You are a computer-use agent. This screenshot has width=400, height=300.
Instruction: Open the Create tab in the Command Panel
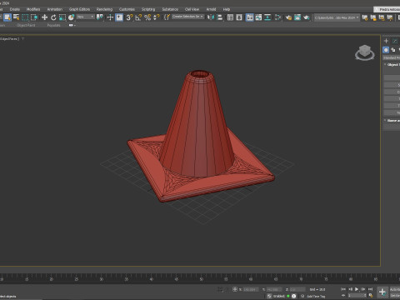386,41
